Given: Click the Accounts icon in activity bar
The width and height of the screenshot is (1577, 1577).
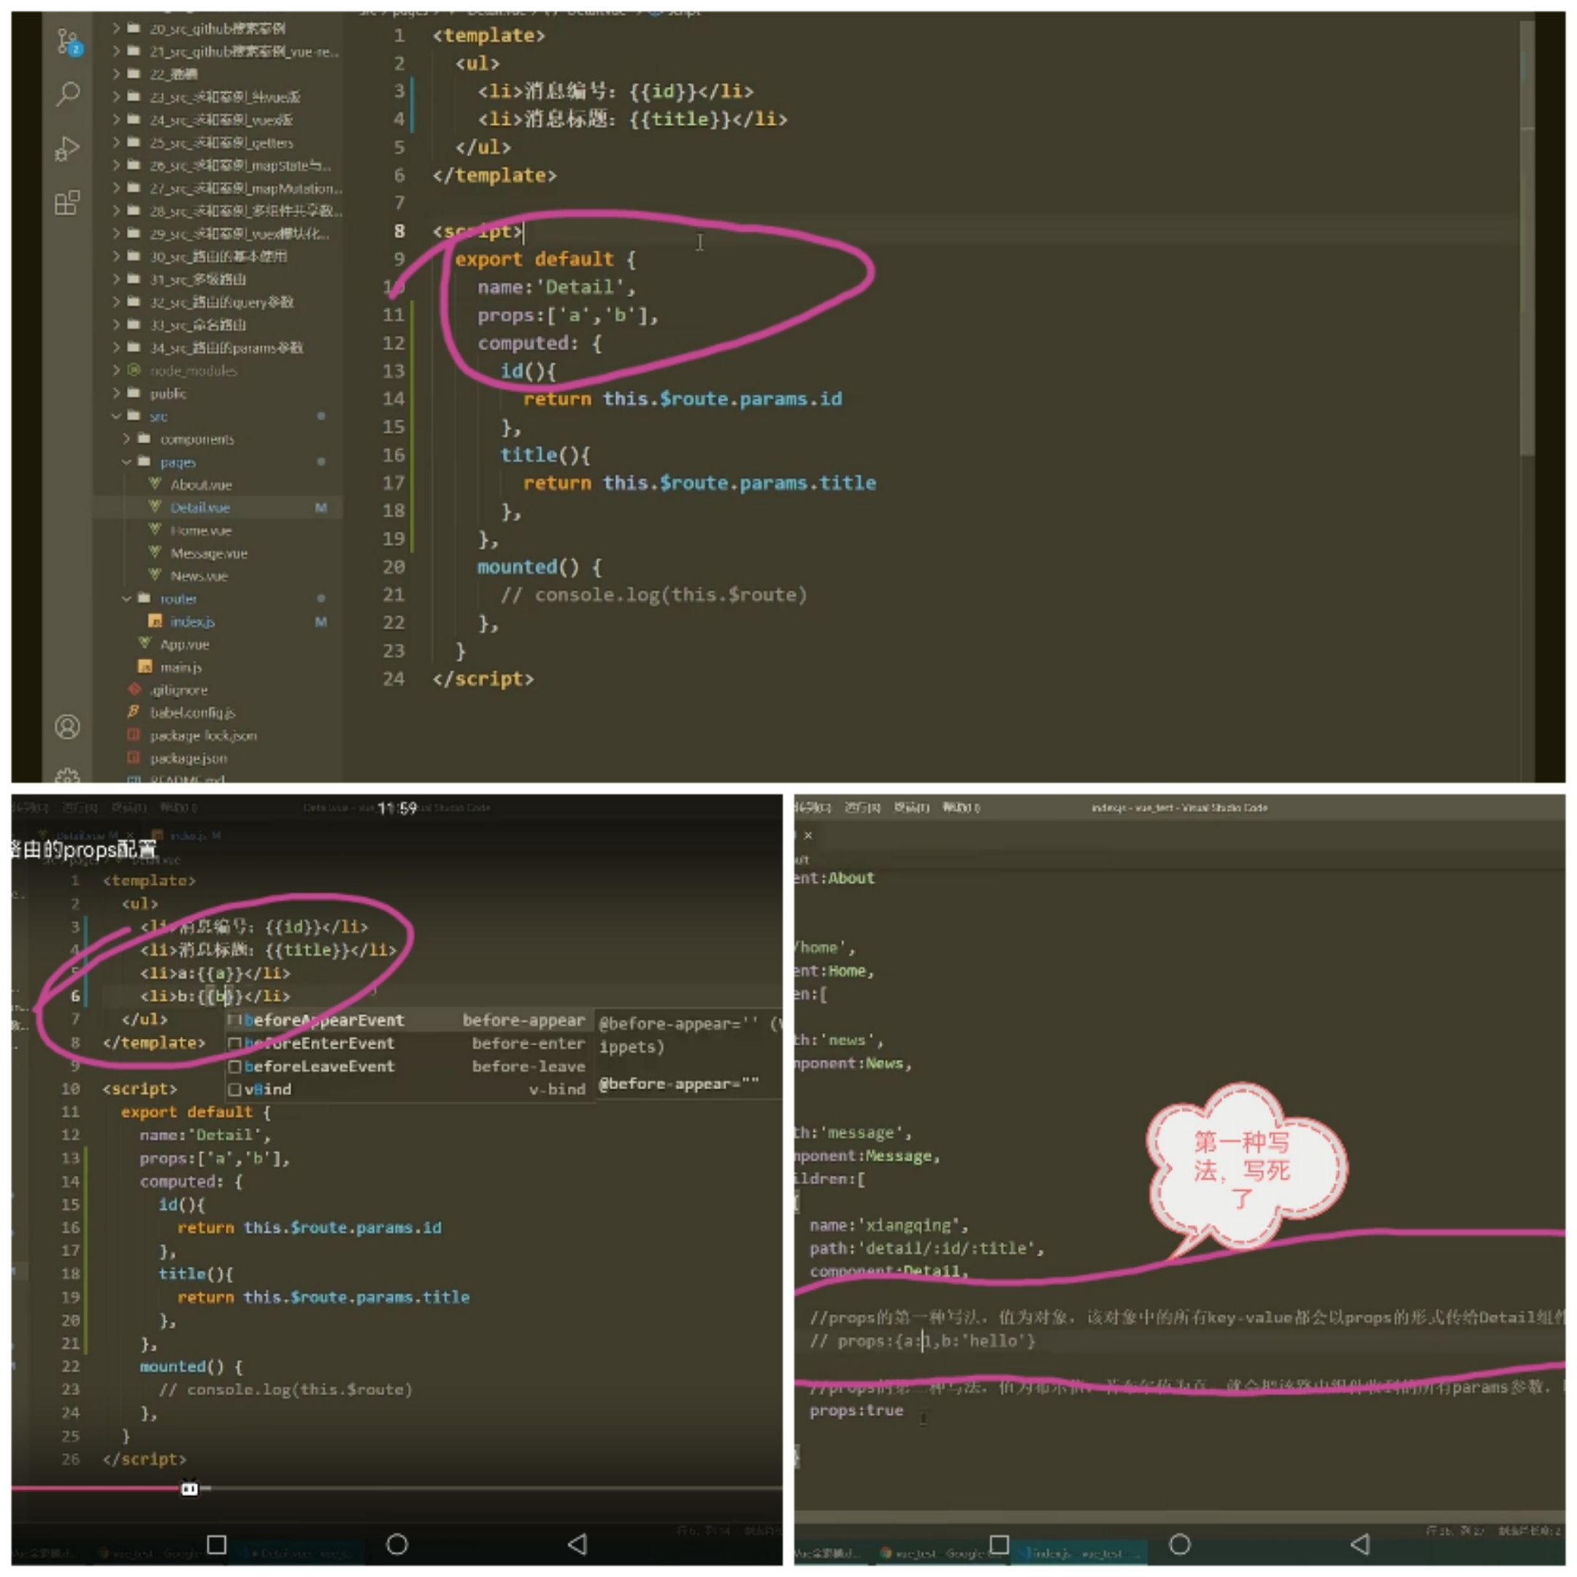Looking at the screenshot, I should 67,726.
